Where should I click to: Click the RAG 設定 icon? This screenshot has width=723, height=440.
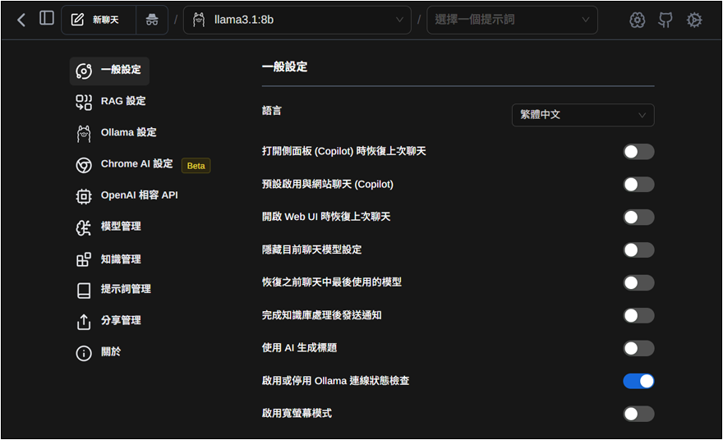tap(84, 103)
